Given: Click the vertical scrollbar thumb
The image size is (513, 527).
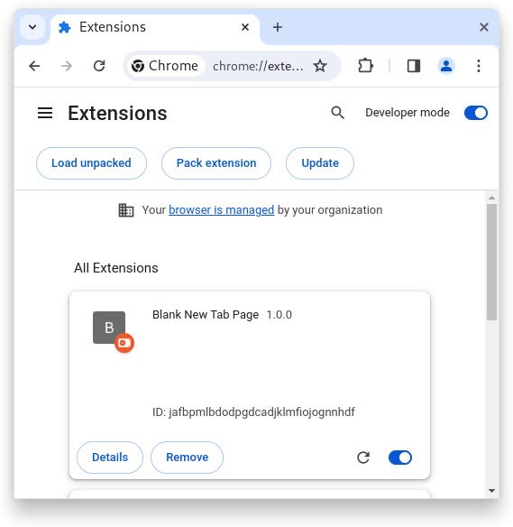Looking at the screenshot, I should [492, 263].
